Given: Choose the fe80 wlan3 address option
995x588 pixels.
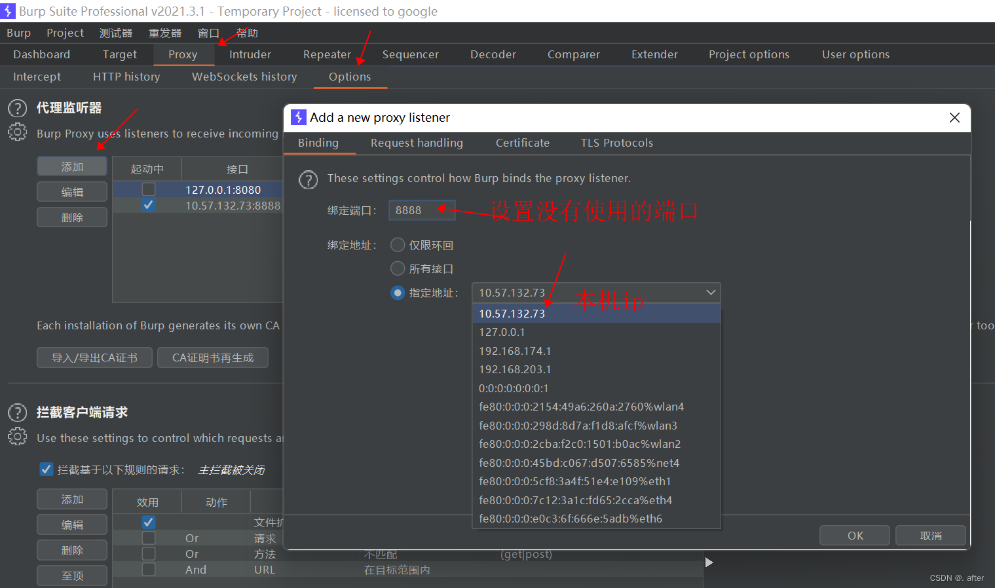Looking at the screenshot, I should [596, 426].
